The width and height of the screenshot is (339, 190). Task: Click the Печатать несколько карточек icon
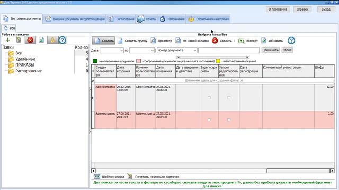[x=130, y=176]
